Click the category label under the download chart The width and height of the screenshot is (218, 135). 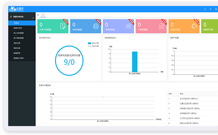(x=199, y=76)
